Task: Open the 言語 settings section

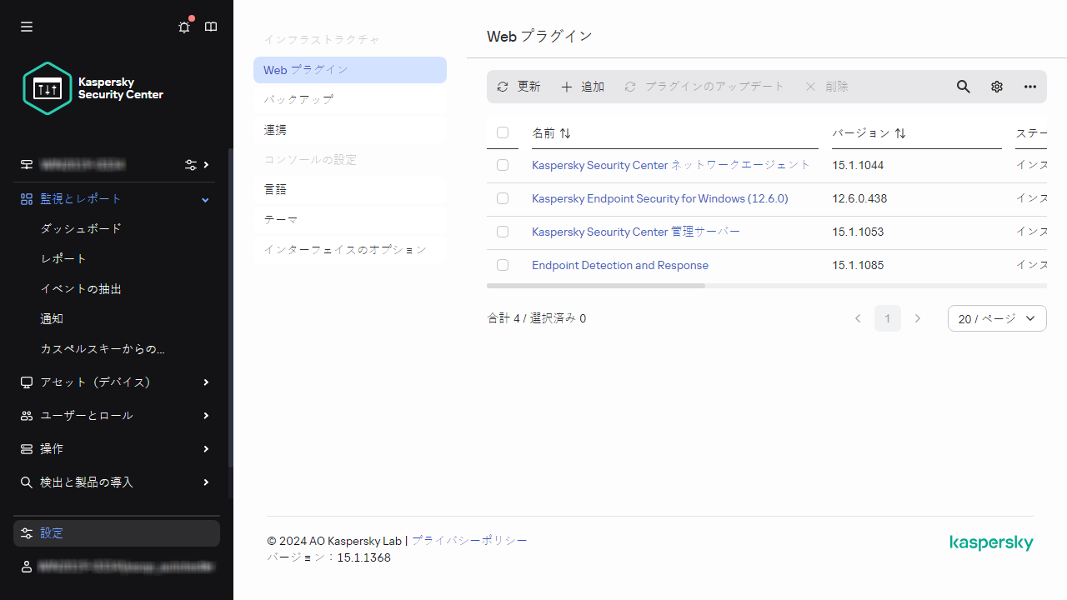Action: pyautogui.click(x=275, y=189)
